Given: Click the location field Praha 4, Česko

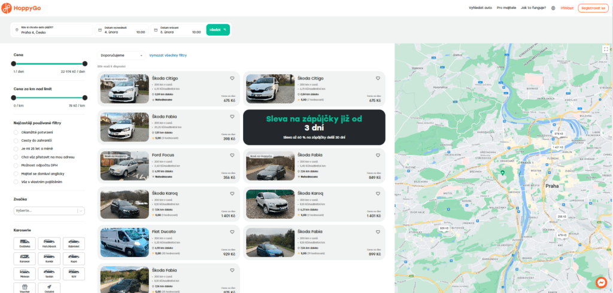Looking at the screenshot, I should [x=53, y=30].
